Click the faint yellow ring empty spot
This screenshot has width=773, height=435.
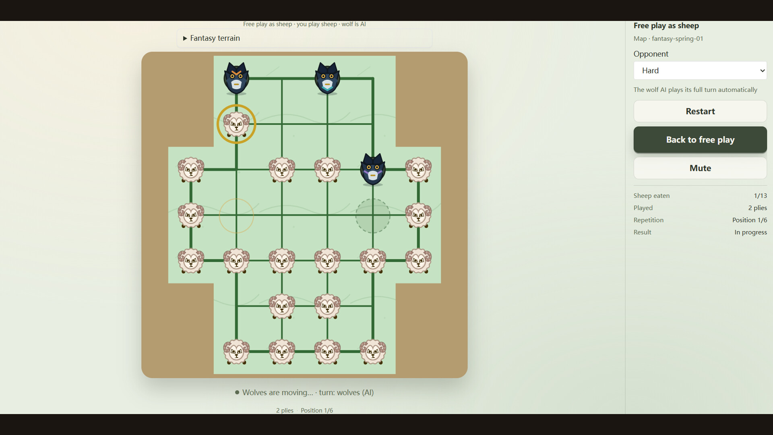click(x=236, y=215)
